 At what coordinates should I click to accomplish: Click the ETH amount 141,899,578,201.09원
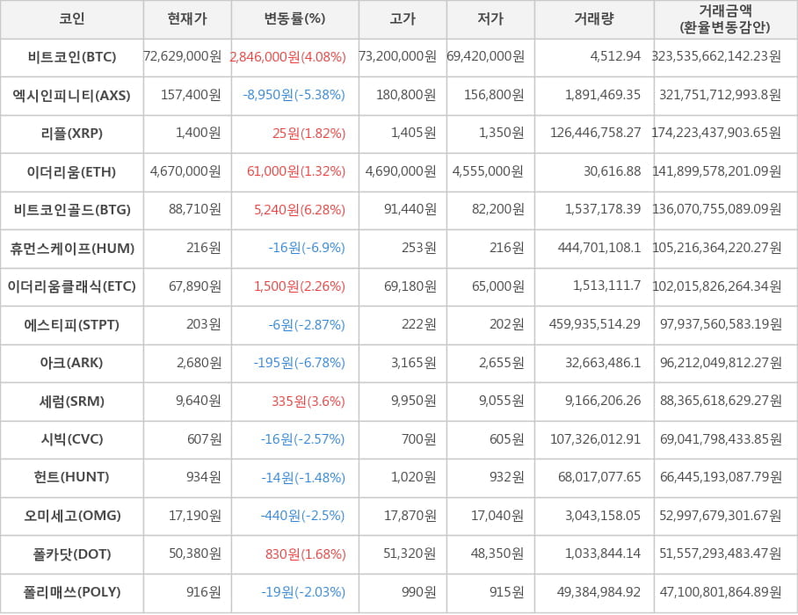(716, 171)
